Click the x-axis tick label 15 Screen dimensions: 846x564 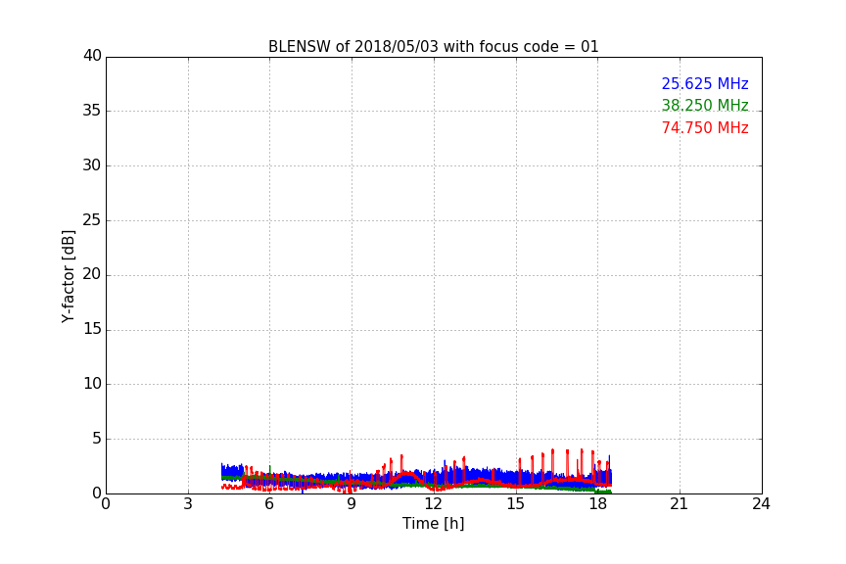coord(515,504)
